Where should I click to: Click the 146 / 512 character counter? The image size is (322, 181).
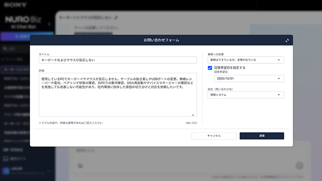tap(191, 123)
